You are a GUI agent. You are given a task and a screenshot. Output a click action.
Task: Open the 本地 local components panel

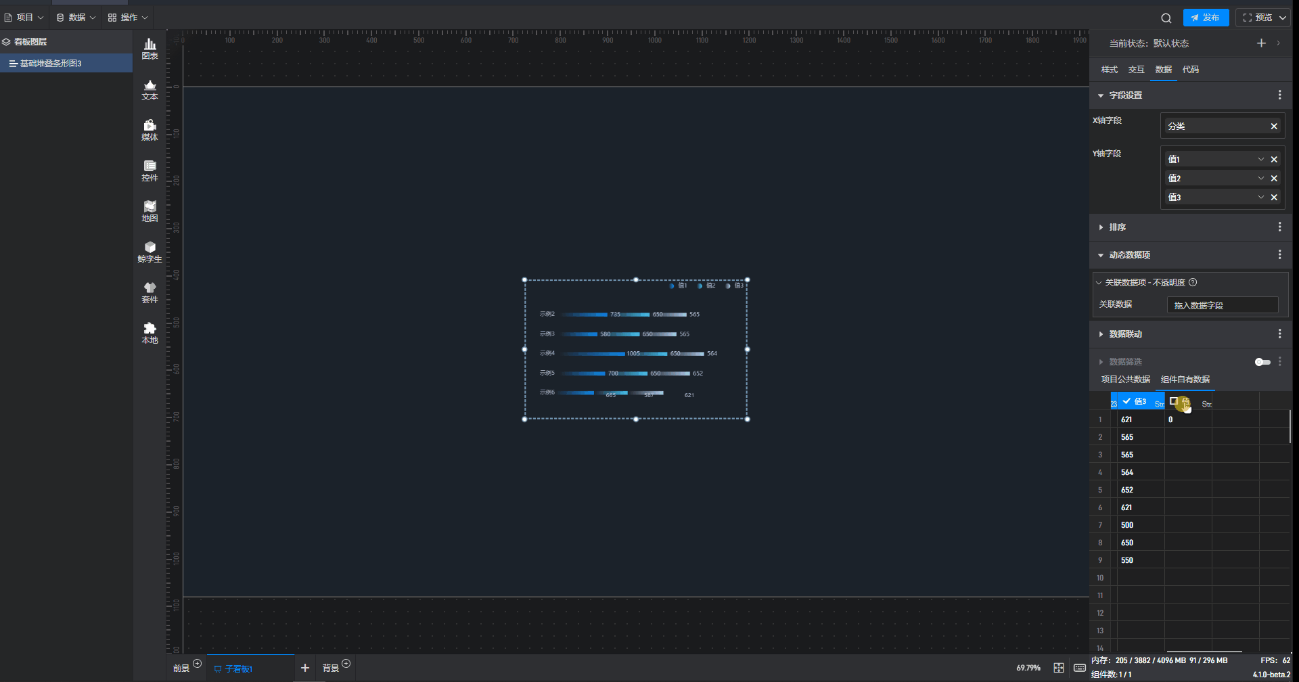click(150, 334)
